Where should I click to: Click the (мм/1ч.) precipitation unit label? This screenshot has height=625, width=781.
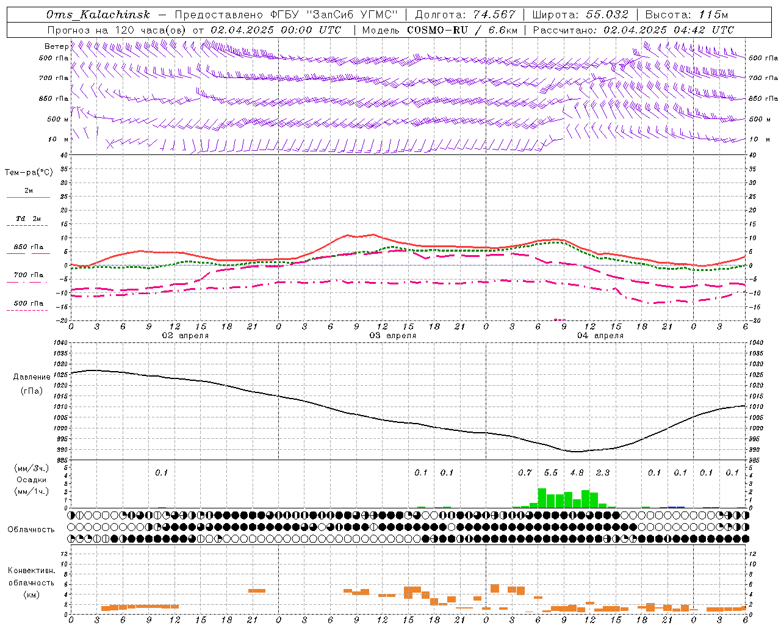click(31, 491)
